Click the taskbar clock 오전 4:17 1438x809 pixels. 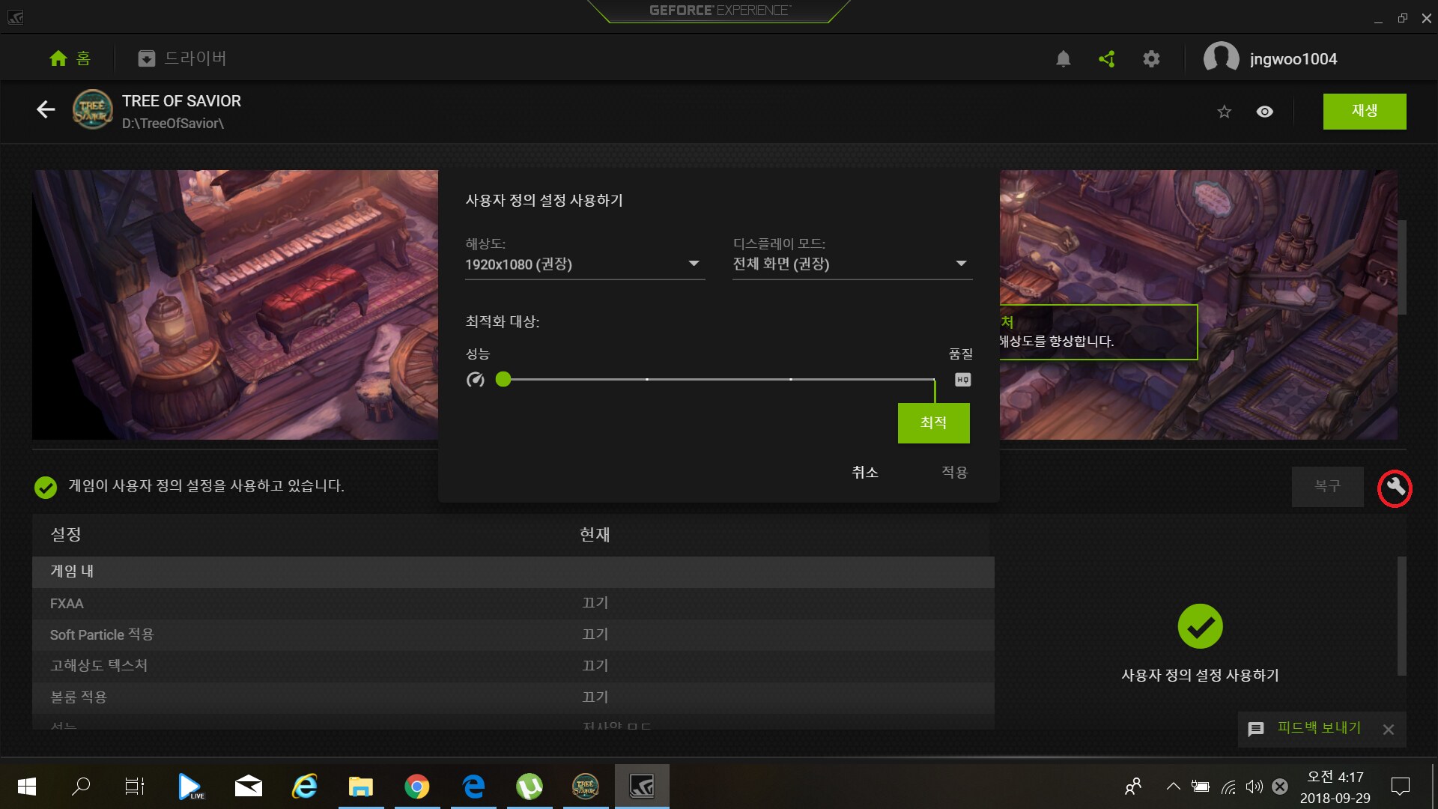[1335, 777]
